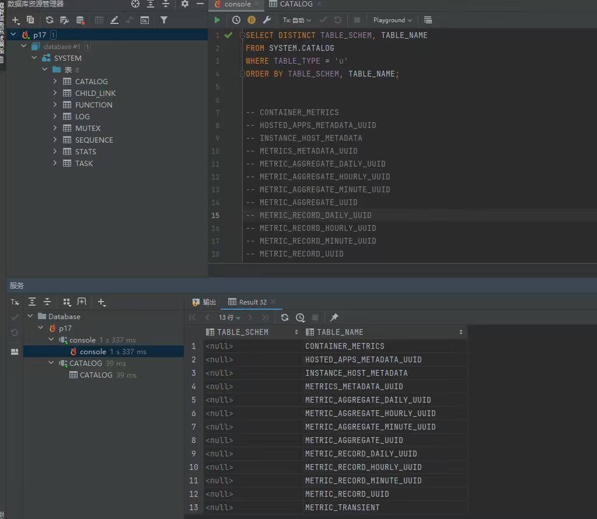Click the edit source pencil icon
The height and width of the screenshot is (519, 597).
[x=114, y=20]
